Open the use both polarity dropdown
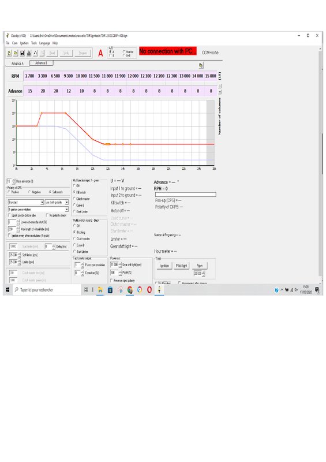This screenshot has height=462, width=326. (x=57, y=203)
